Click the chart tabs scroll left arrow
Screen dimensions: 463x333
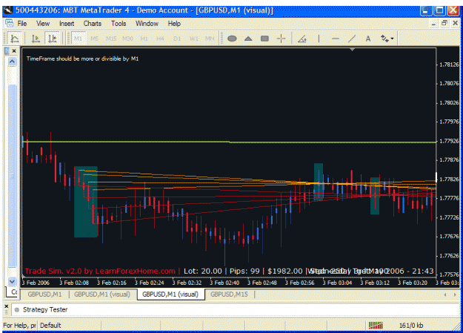tap(445, 294)
